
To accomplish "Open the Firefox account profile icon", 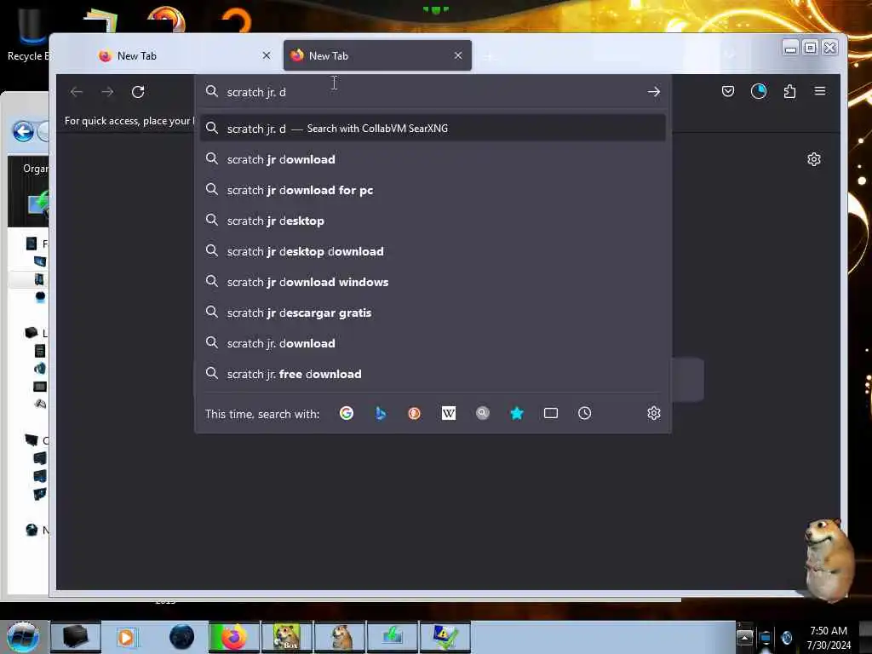I will (759, 91).
